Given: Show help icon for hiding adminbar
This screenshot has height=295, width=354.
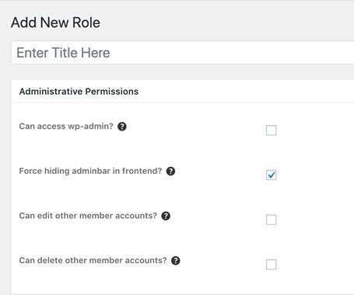Looking at the screenshot, I should pyautogui.click(x=170, y=171).
